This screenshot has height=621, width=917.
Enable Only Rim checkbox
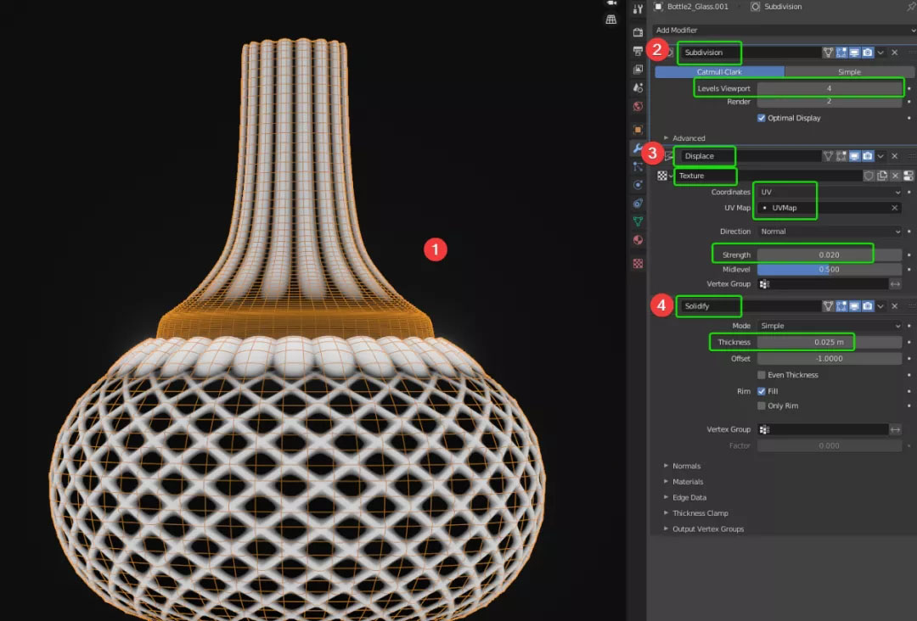[762, 406]
